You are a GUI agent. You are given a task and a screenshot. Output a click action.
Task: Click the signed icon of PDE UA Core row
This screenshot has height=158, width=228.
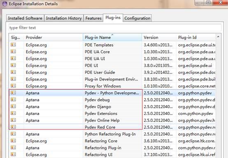[x=13, y=51]
